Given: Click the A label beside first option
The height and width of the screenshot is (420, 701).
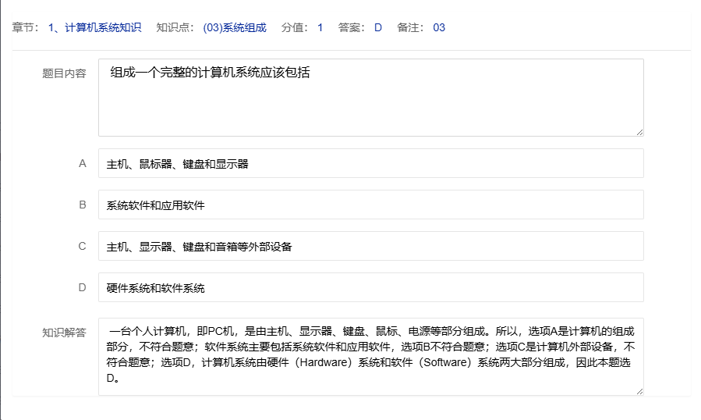Looking at the screenshot, I should click(82, 164).
